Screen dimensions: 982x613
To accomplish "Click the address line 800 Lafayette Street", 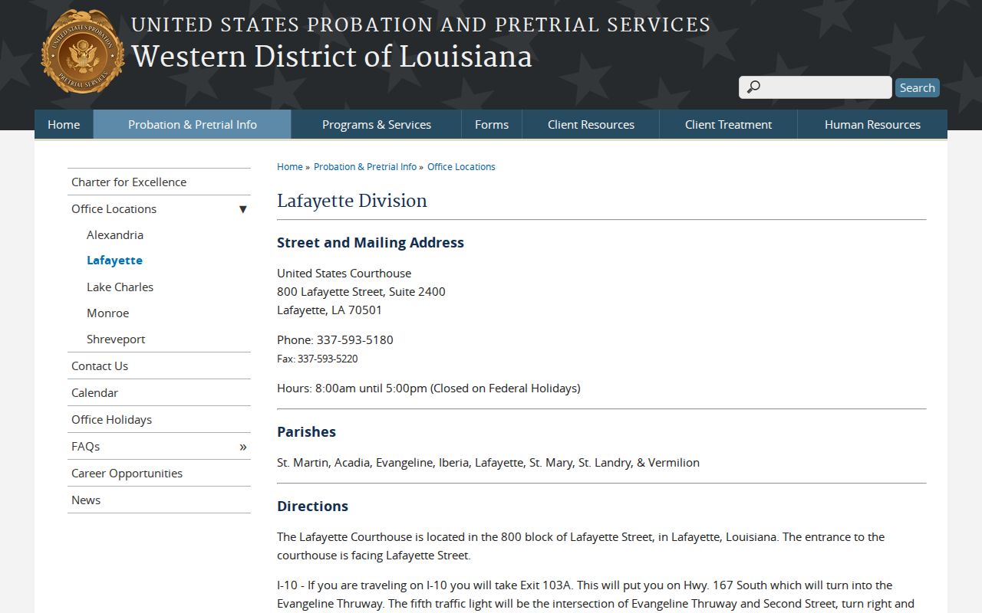I will [x=361, y=292].
